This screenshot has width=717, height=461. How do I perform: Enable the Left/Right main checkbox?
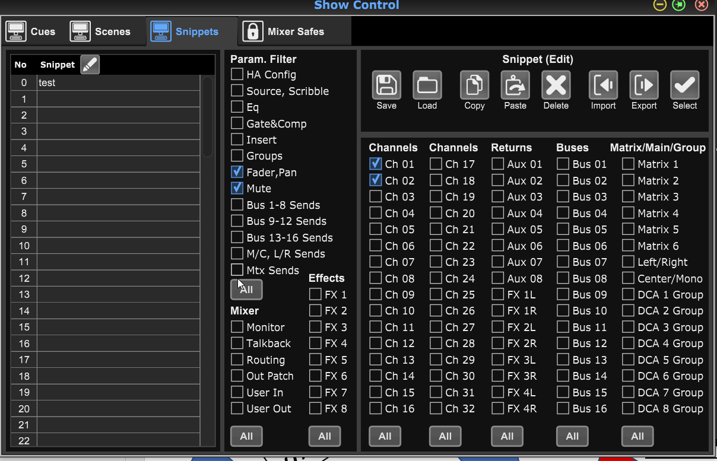(x=628, y=262)
